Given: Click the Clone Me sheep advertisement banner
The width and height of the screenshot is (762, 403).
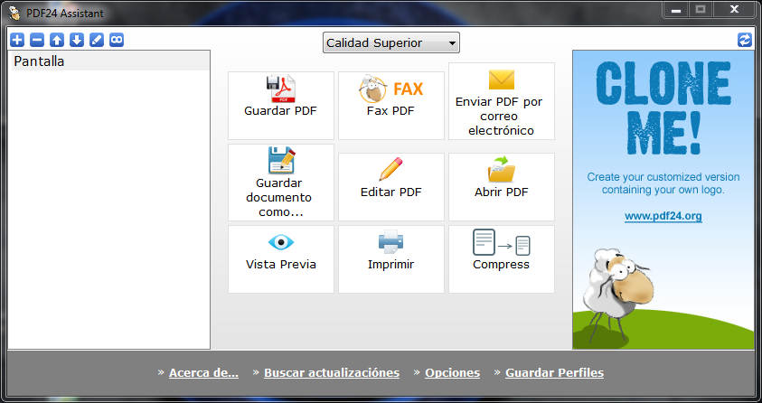Looking at the screenshot, I should coord(663,200).
